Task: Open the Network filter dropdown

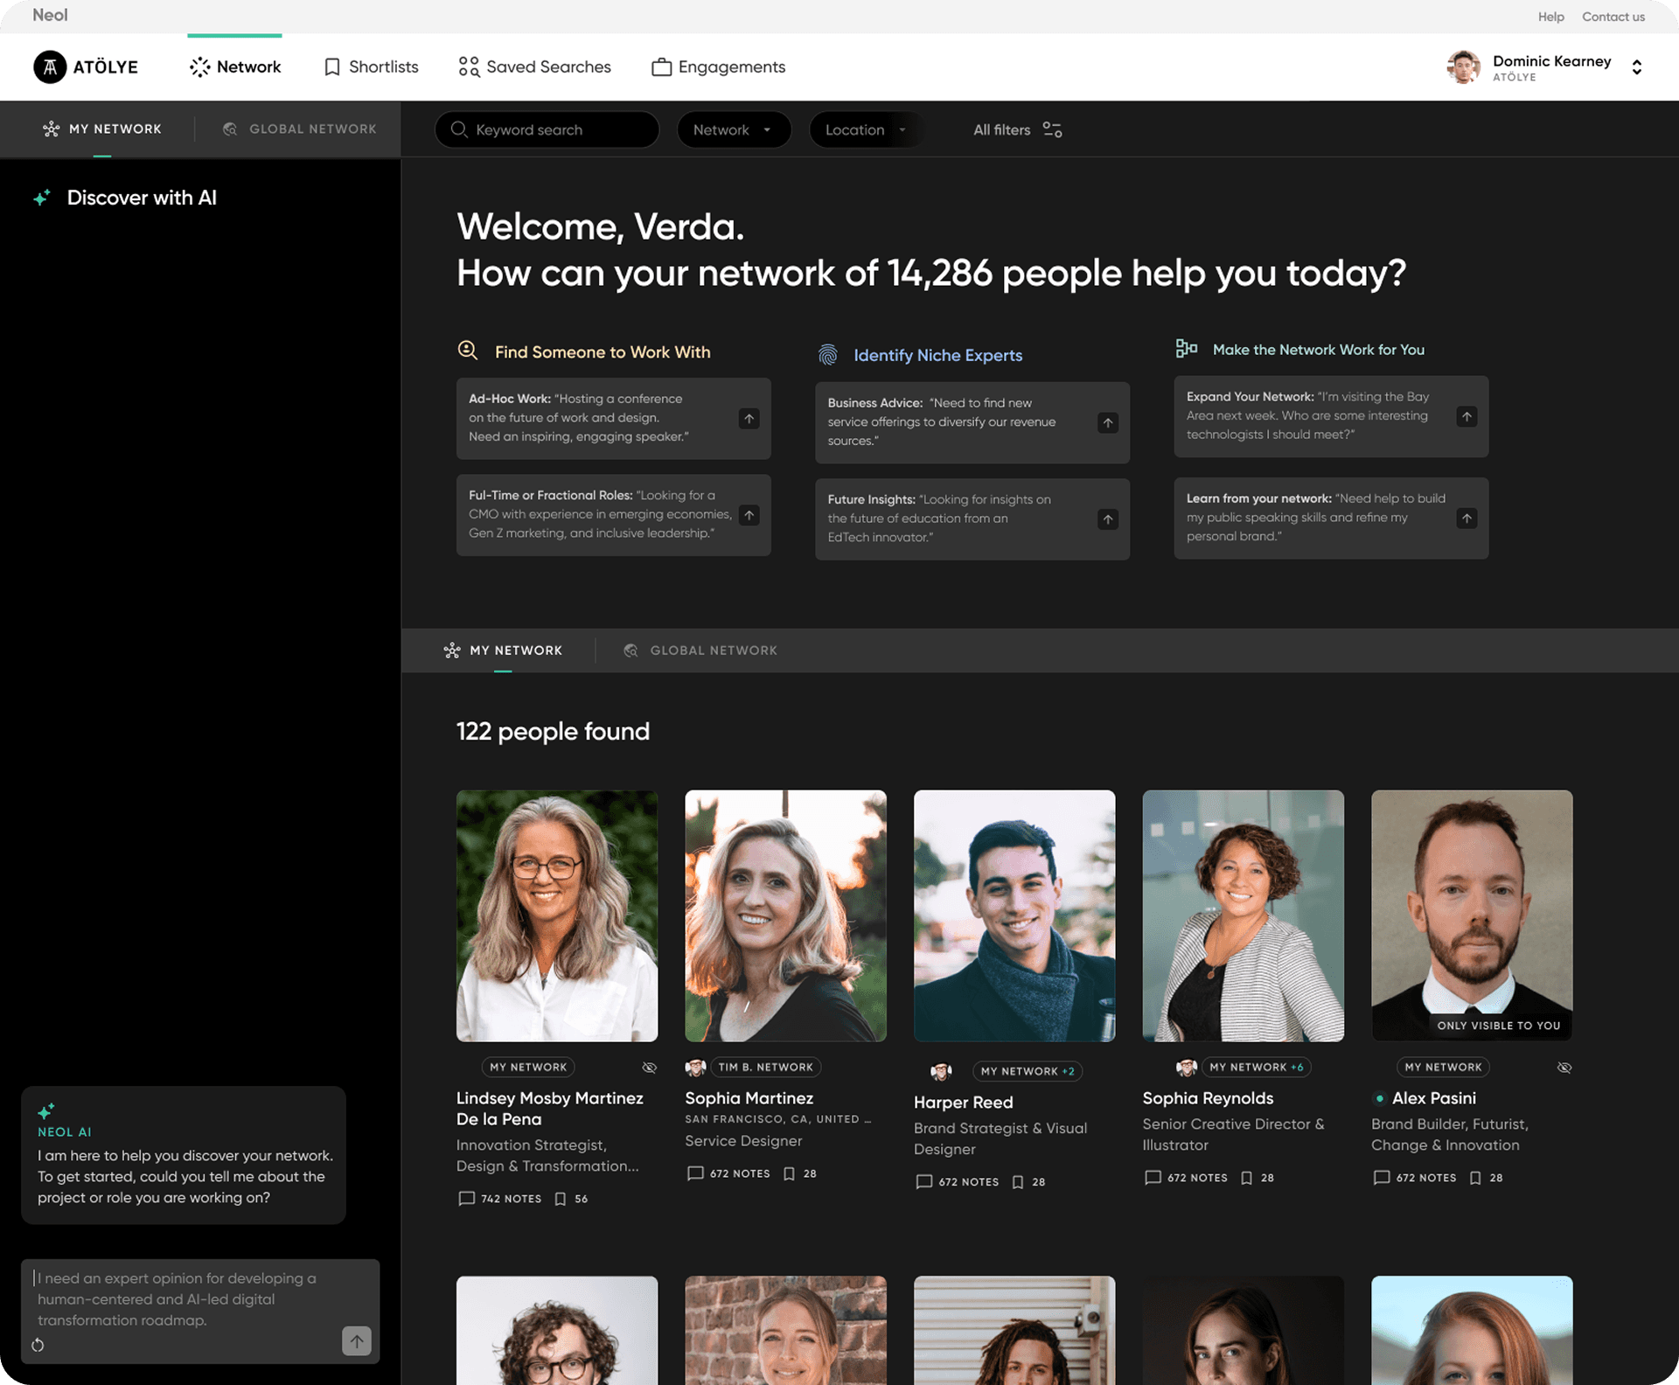Action: tap(733, 130)
